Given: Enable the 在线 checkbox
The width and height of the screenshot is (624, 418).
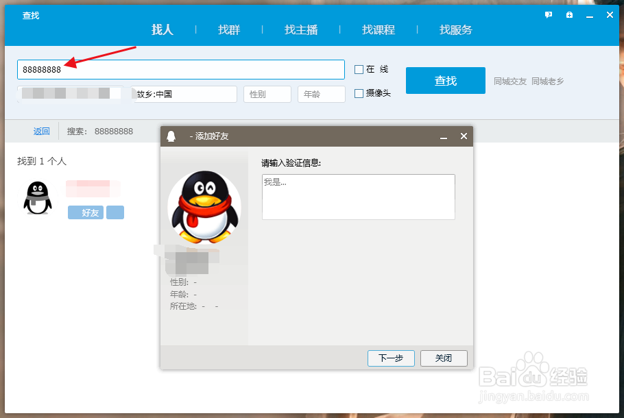Looking at the screenshot, I should [359, 70].
